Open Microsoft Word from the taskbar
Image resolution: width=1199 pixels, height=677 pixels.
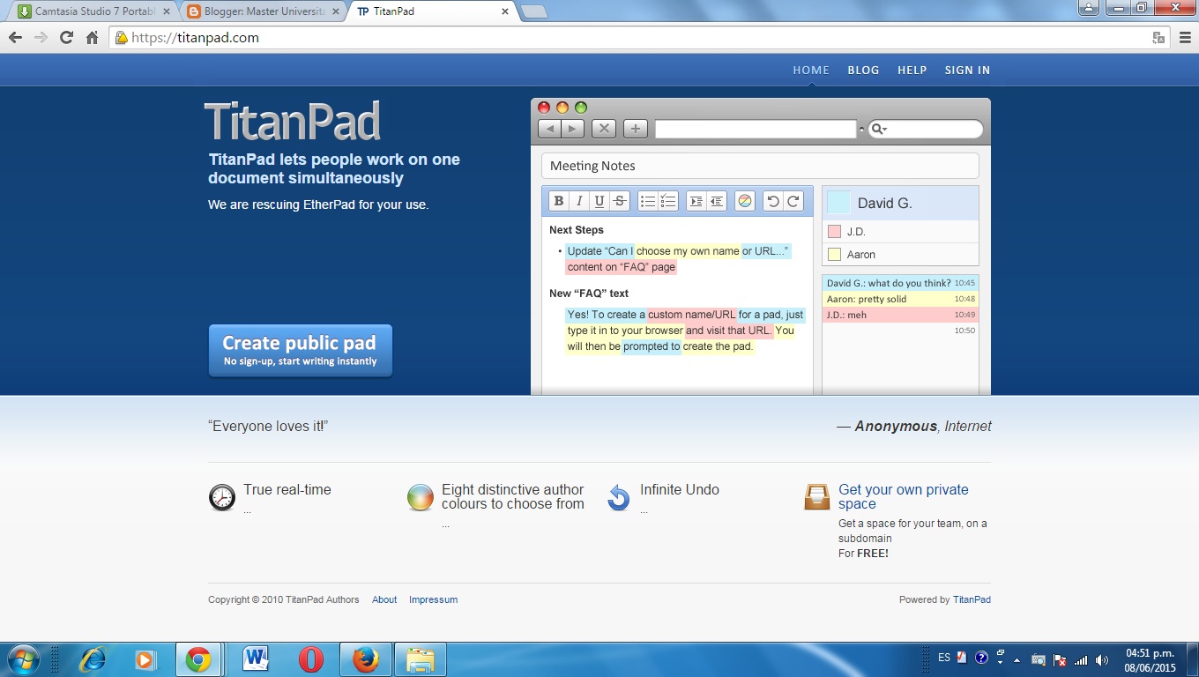[256, 659]
